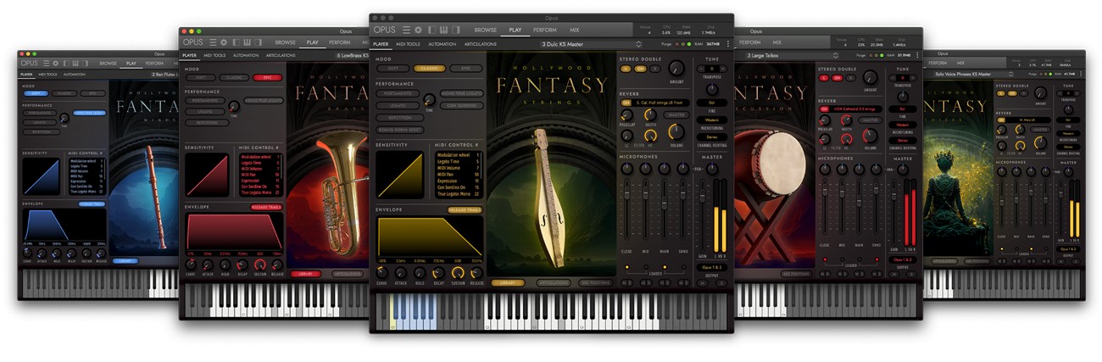Open hamburger menu in Strings window
Viewport: 1102px width, 362px height.
tap(406, 30)
